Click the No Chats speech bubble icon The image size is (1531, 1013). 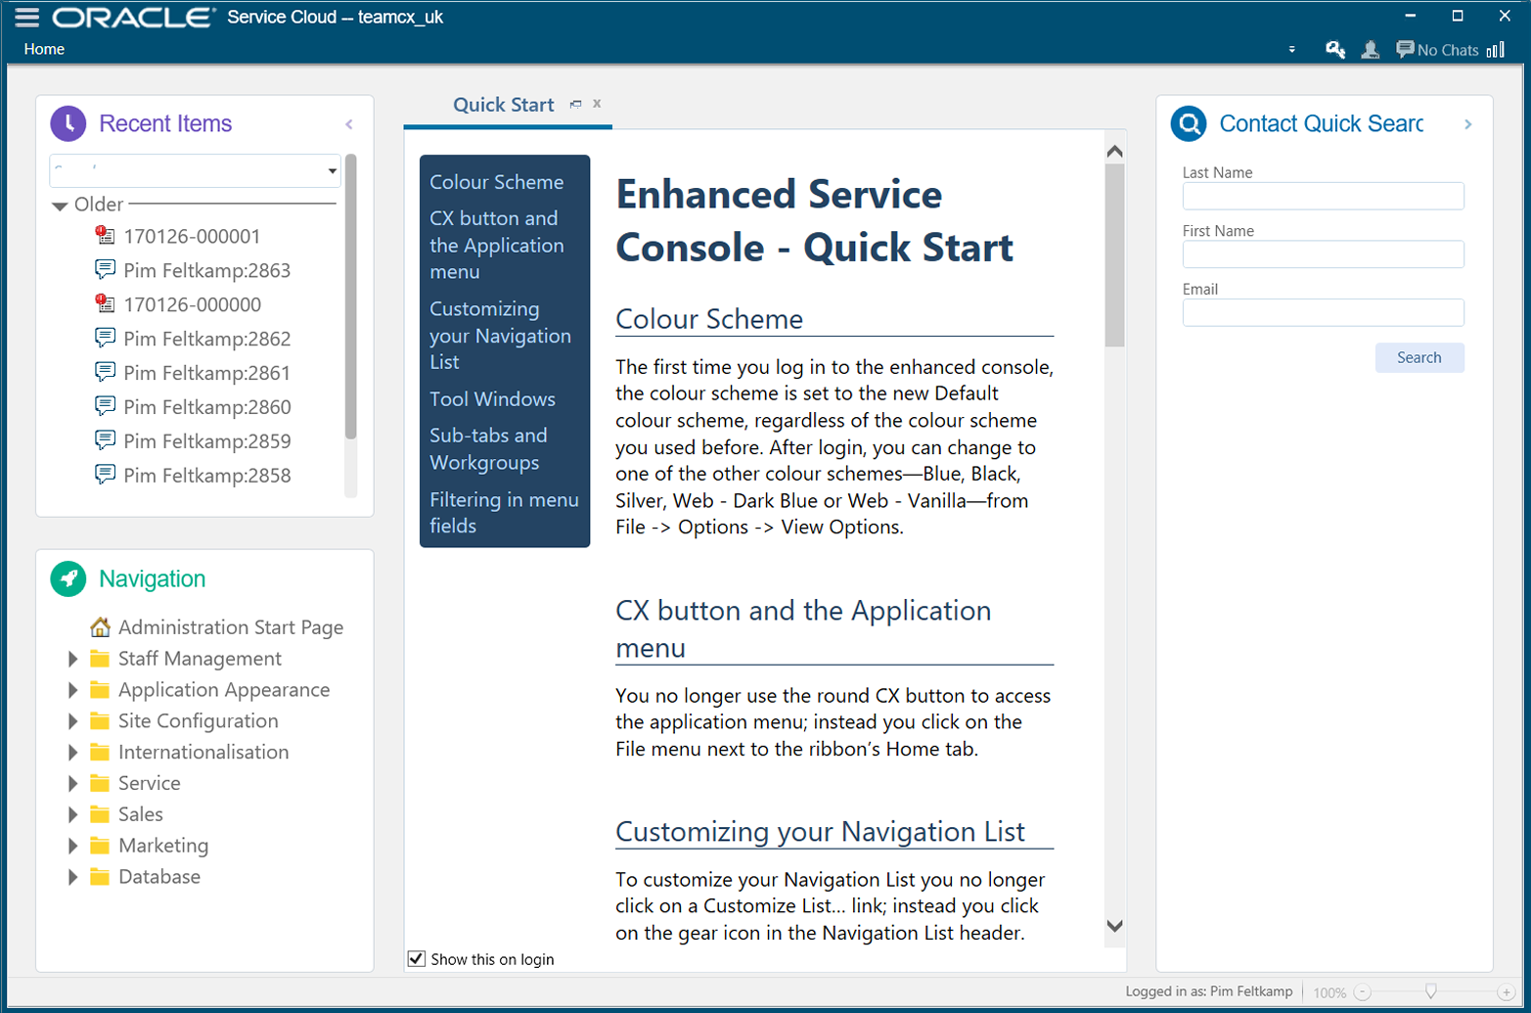[x=1405, y=49]
